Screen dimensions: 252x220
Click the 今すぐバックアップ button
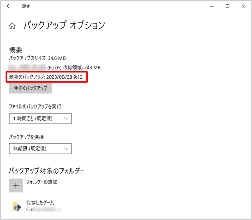(30, 88)
